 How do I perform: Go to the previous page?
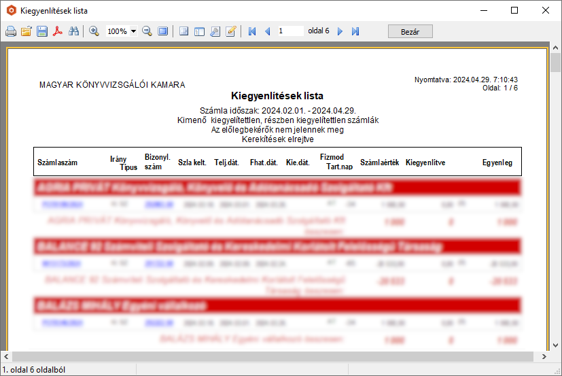pos(267,31)
